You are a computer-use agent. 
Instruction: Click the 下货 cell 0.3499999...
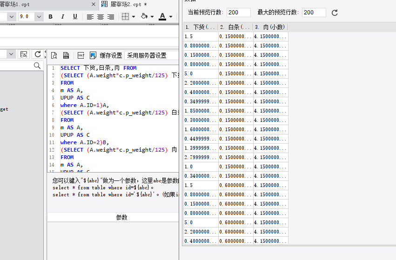click(201, 101)
